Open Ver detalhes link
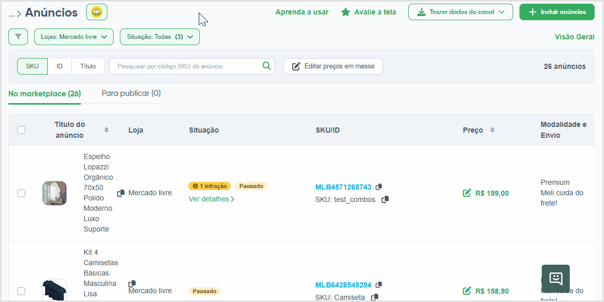604x302 pixels. (x=212, y=199)
